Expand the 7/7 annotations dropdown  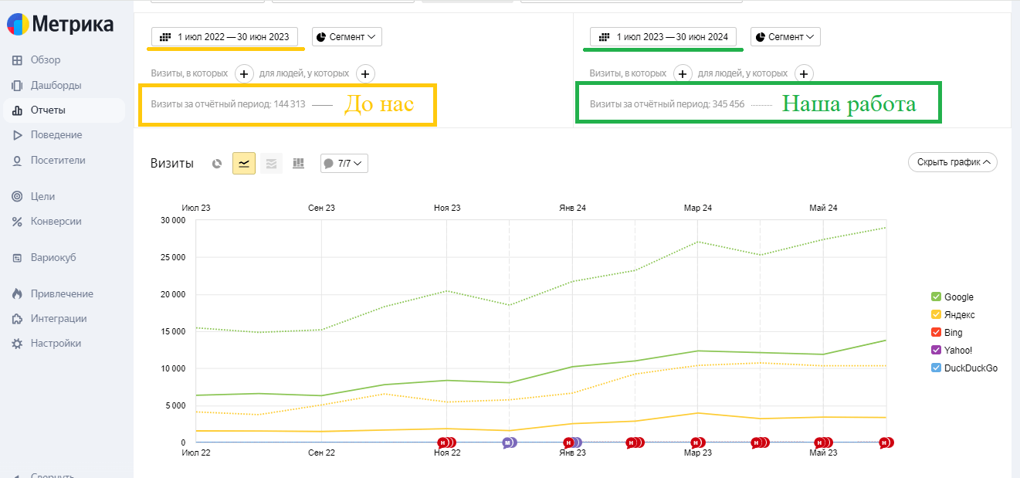click(x=344, y=164)
